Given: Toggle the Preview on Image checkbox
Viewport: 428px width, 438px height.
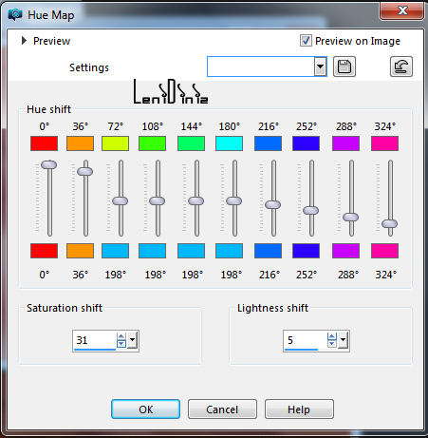Looking at the screenshot, I should click(x=306, y=41).
